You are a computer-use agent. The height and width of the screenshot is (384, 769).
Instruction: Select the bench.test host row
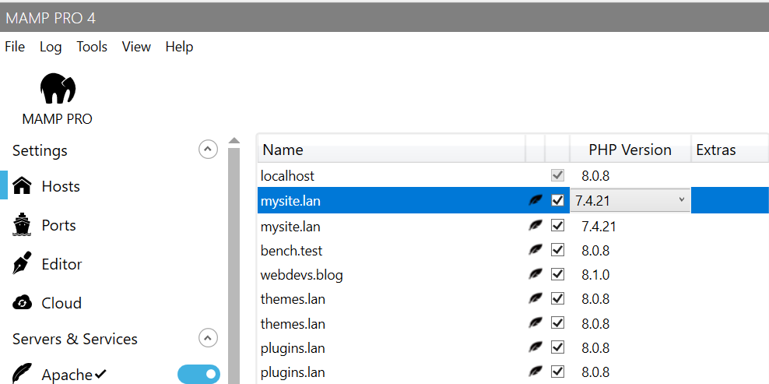513,251
